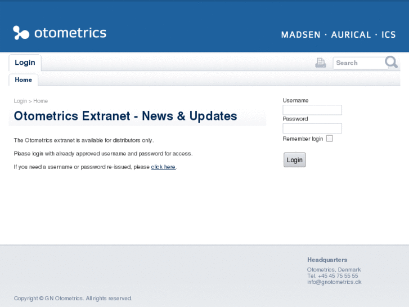Click into the Search box

click(360, 63)
